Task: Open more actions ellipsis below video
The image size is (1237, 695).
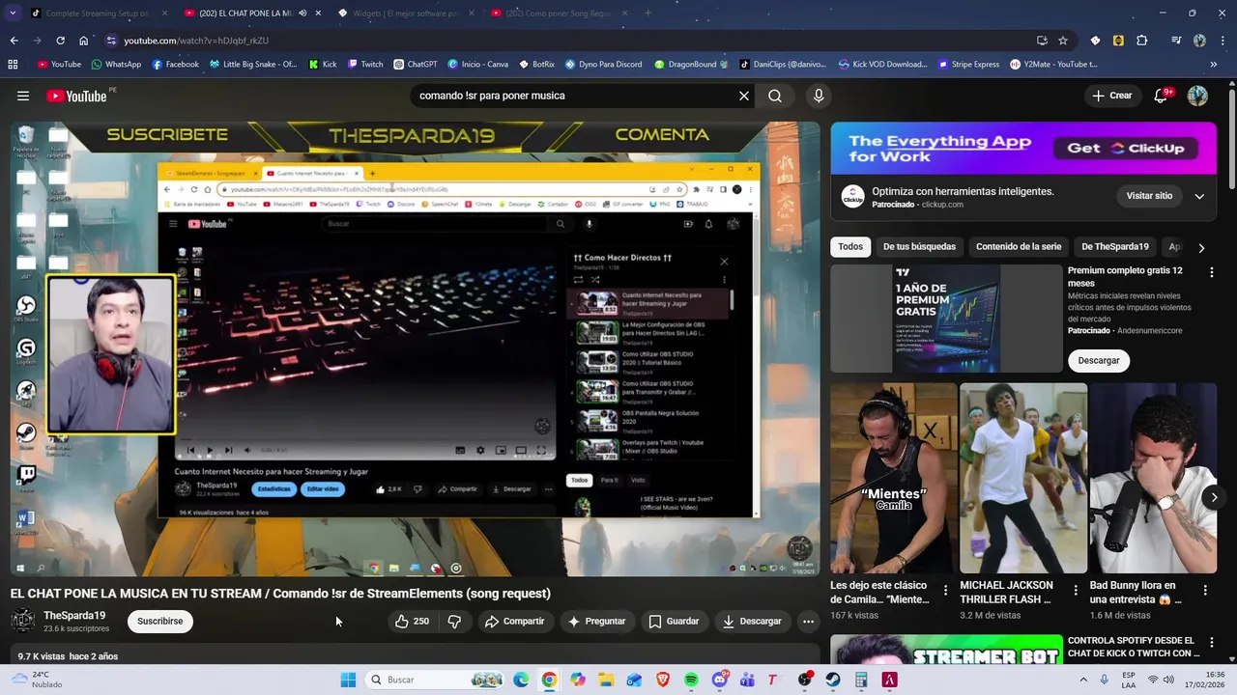Action: pos(809,622)
